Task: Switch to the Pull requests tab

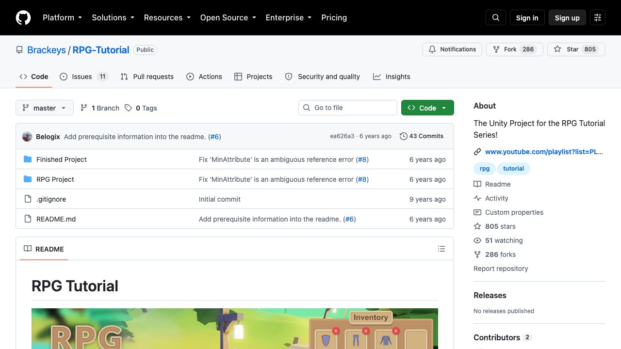Action: [147, 77]
